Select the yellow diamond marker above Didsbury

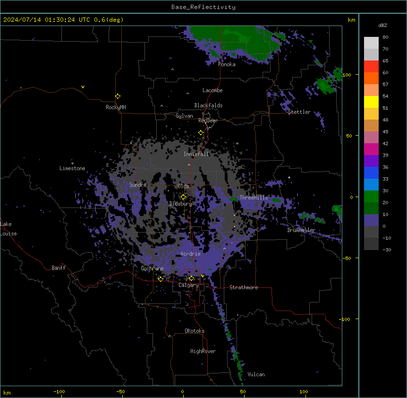click(x=183, y=197)
